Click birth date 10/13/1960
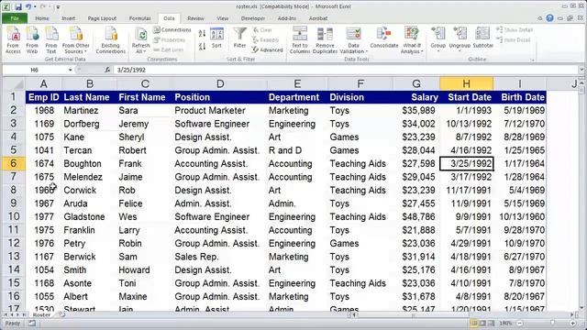Screen dimensions: 587x330 (520, 216)
